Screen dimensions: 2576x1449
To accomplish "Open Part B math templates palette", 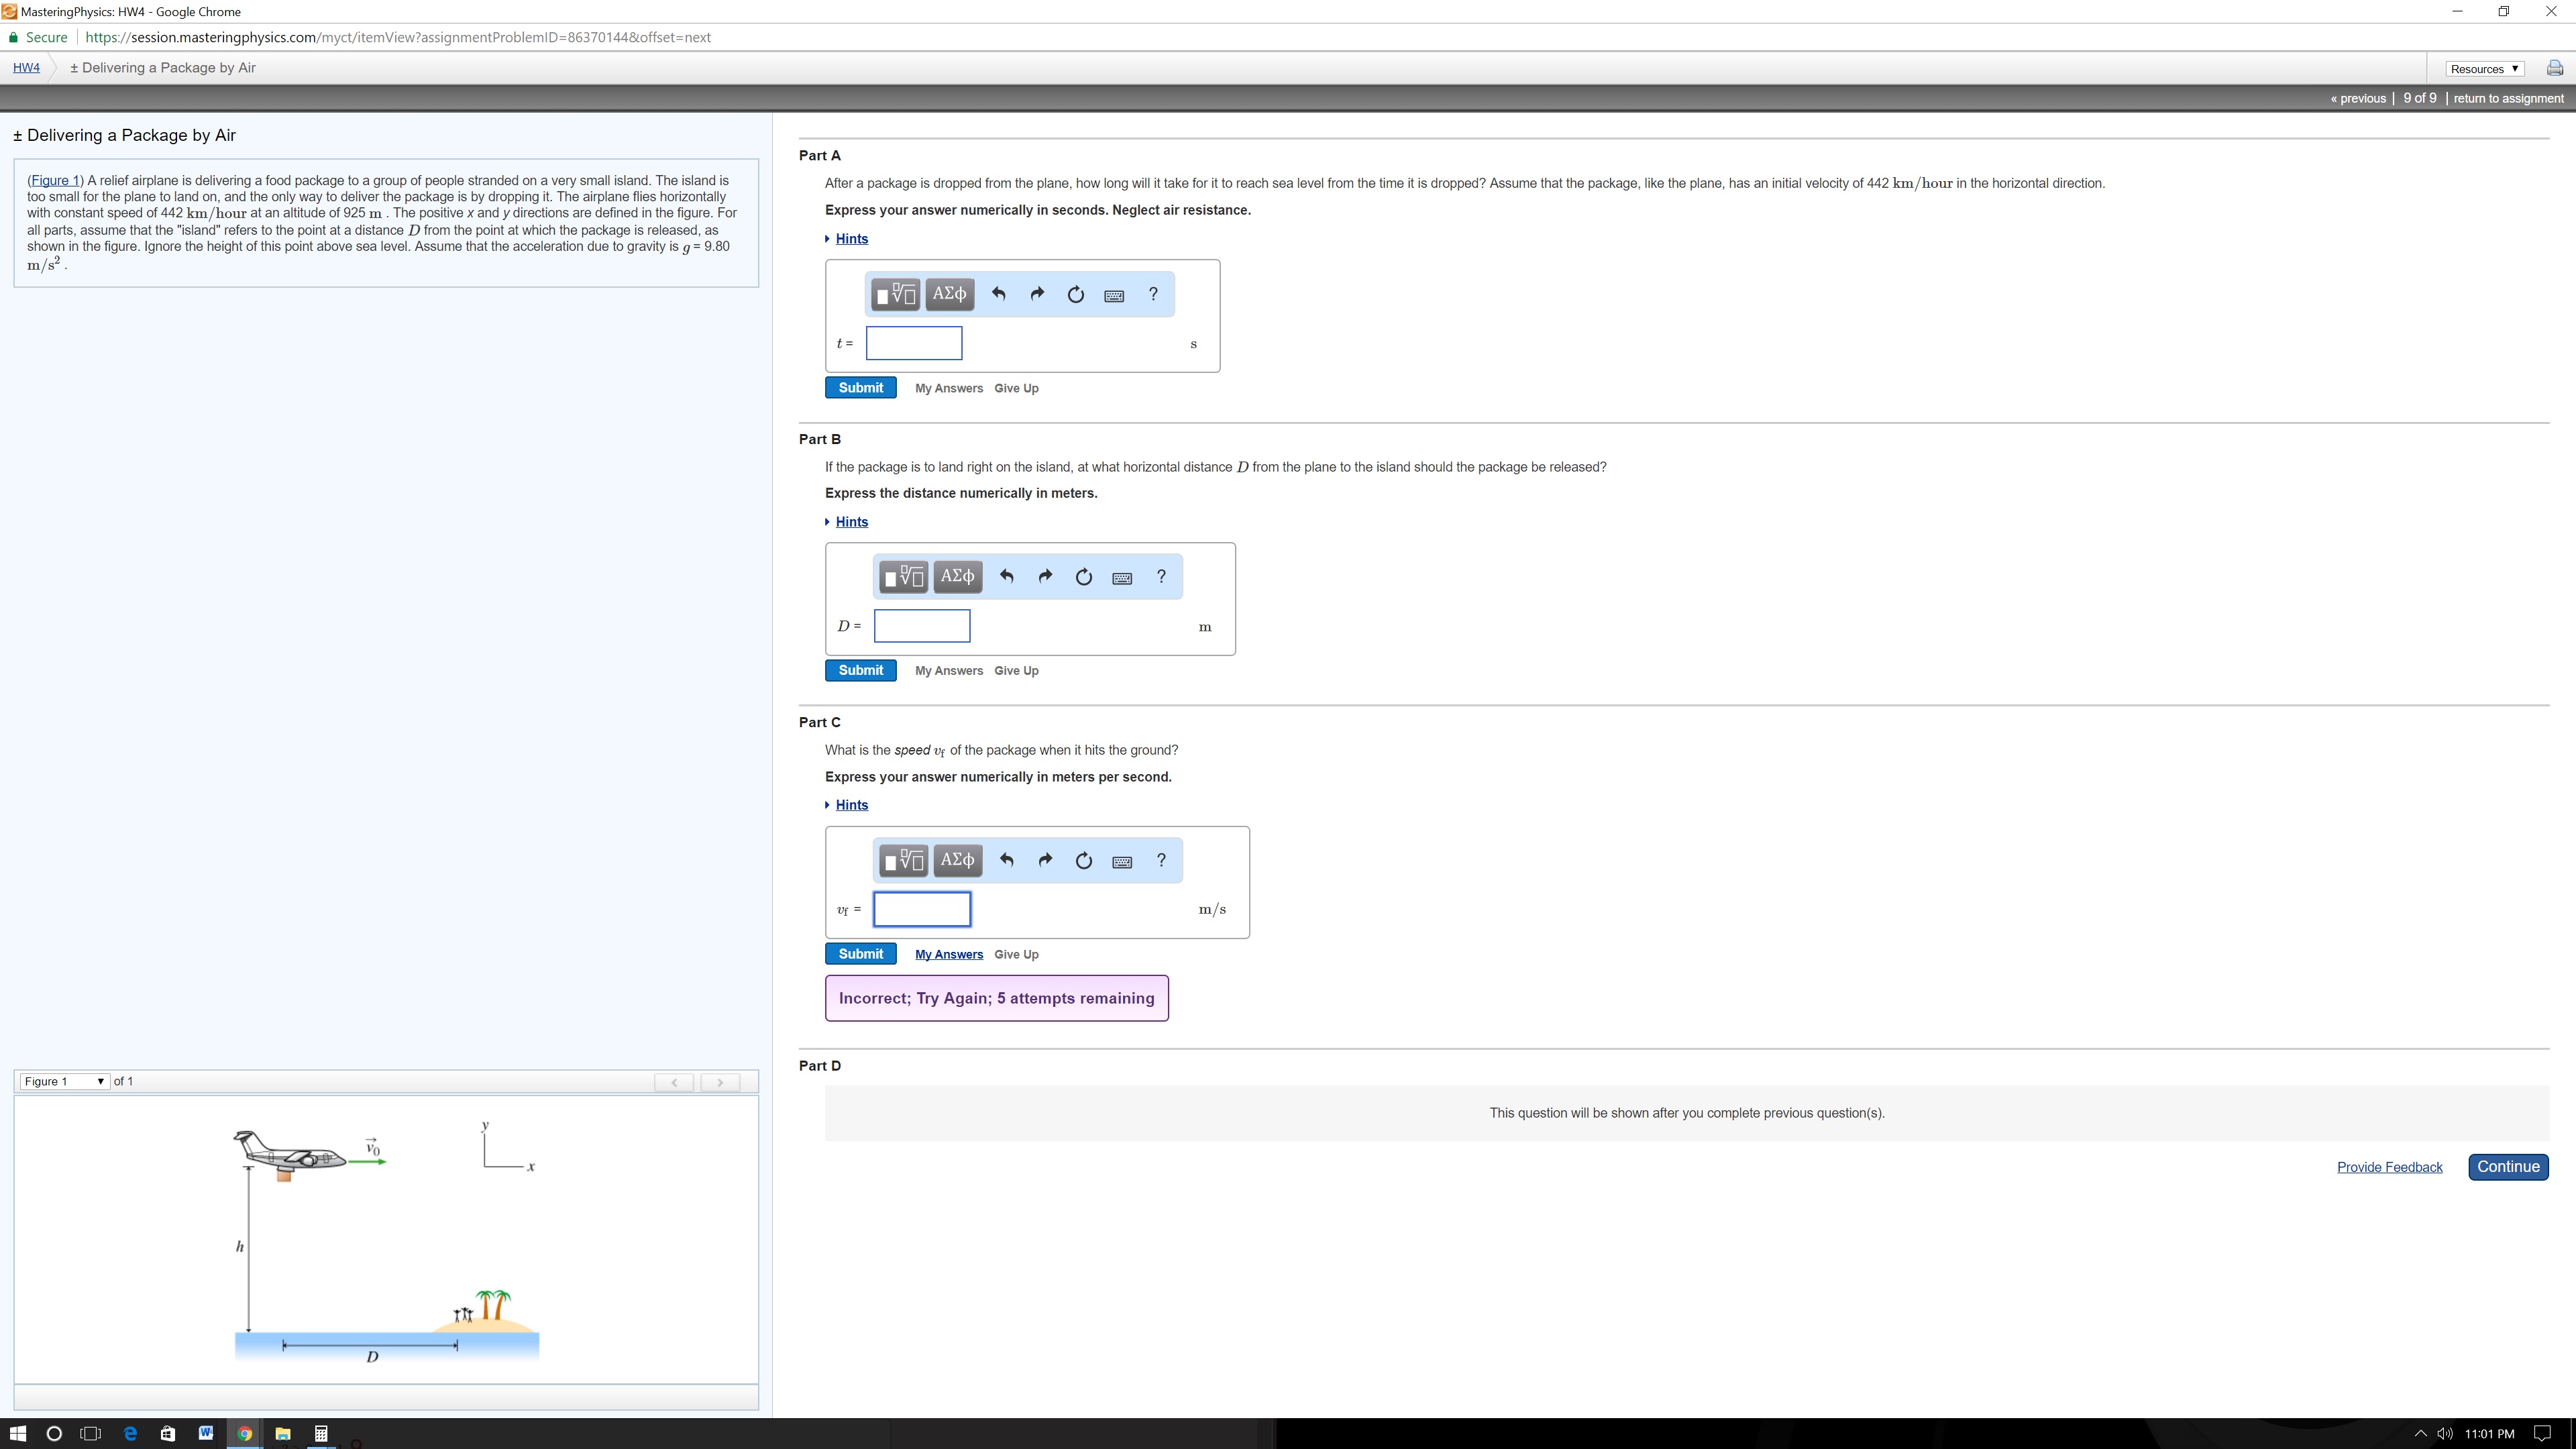I will pyautogui.click(x=903, y=577).
